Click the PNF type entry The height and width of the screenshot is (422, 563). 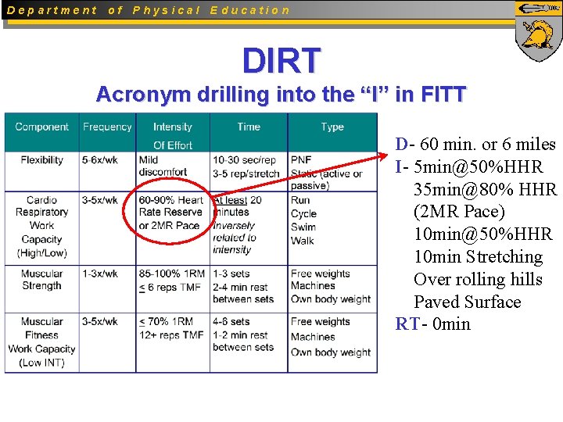coord(301,159)
